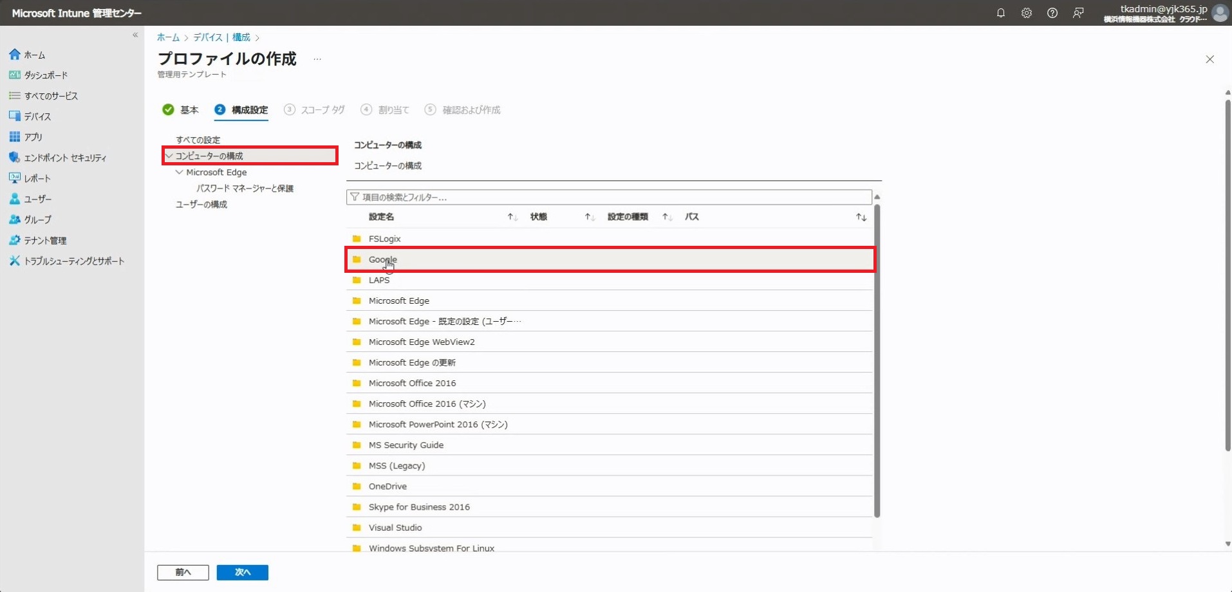Collapse the Microsoft Edge tree node
Image resolution: width=1232 pixels, height=592 pixels.
click(x=180, y=172)
